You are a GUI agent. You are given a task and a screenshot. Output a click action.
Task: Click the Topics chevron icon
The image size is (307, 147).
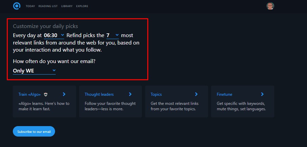coord(196,94)
